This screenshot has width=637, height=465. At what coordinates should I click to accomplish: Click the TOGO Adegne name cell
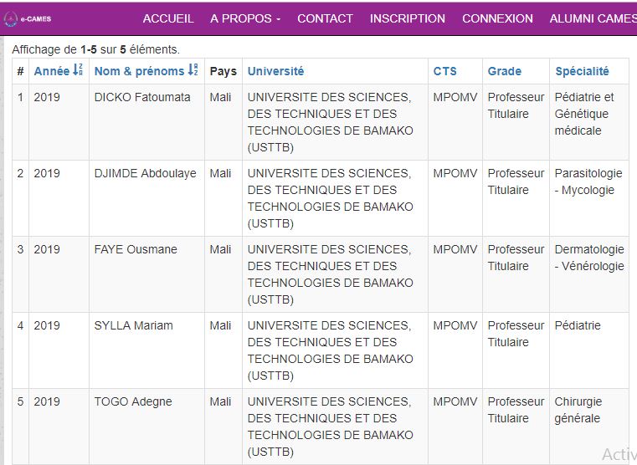point(133,401)
